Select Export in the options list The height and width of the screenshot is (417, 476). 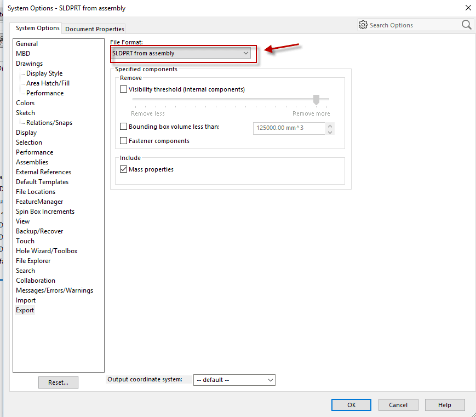[25, 310]
